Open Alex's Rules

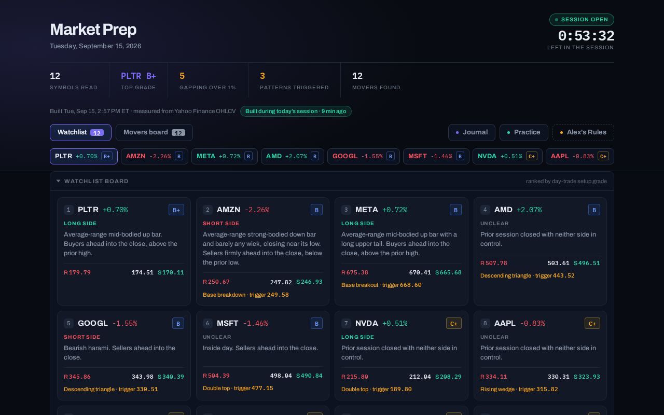[583, 132]
